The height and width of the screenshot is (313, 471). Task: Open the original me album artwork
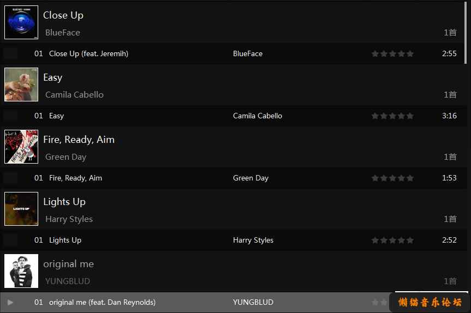(21, 270)
